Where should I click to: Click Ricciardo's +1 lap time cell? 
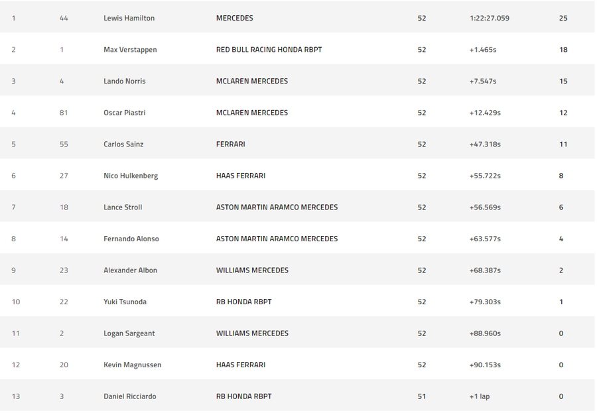click(480, 396)
